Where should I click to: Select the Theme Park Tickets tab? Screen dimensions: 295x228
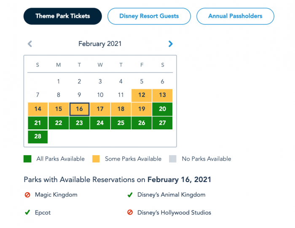63,16
